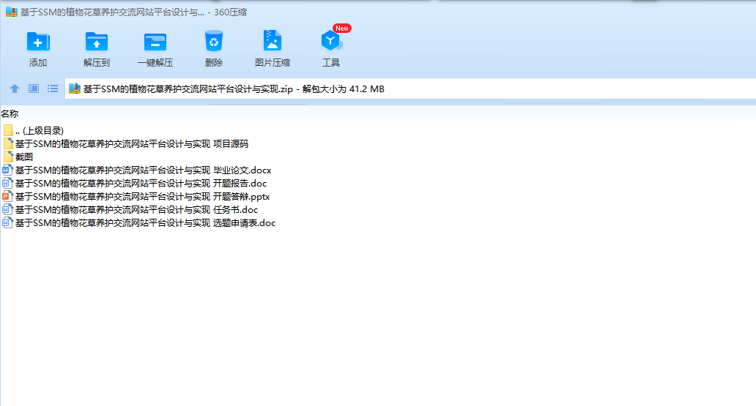Go up one level with the up-arrow icon
Viewport: 756px width, 406px height.
pyautogui.click(x=15, y=89)
